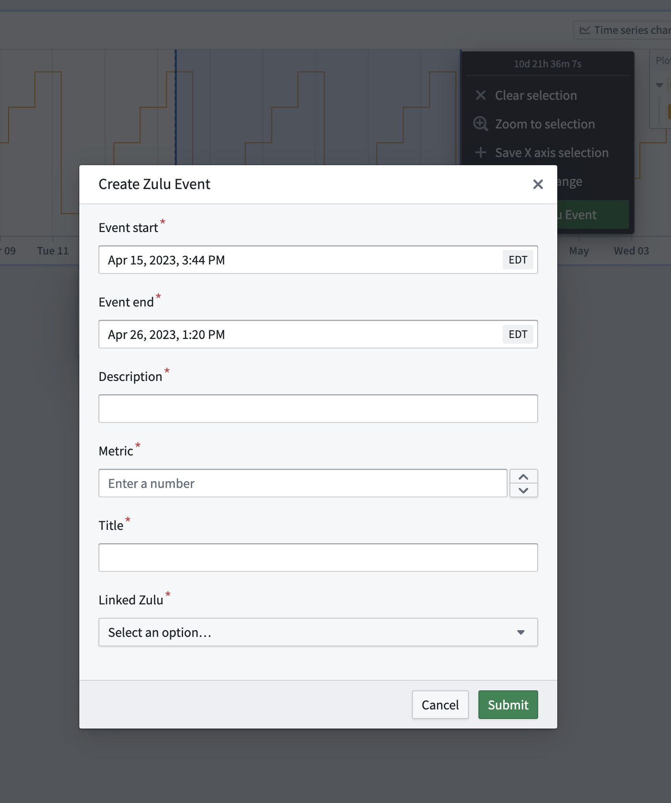Submit the Zulu event form
Screen dimensions: 671x803
coord(508,705)
